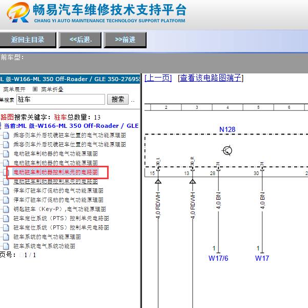
Task: Click the 4,0 RDWH wire label under pin 15
Action: [x=158, y=206]
